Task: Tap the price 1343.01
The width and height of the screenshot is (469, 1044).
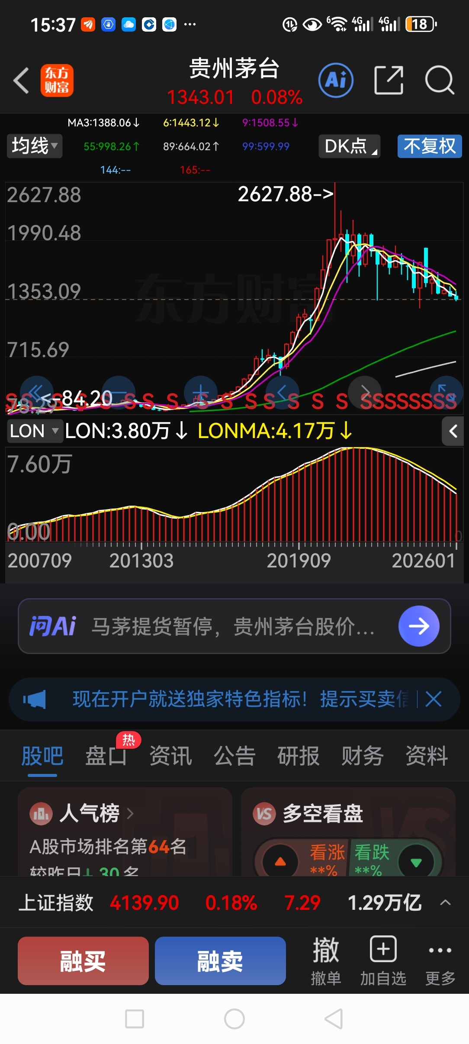Action: 200,97
